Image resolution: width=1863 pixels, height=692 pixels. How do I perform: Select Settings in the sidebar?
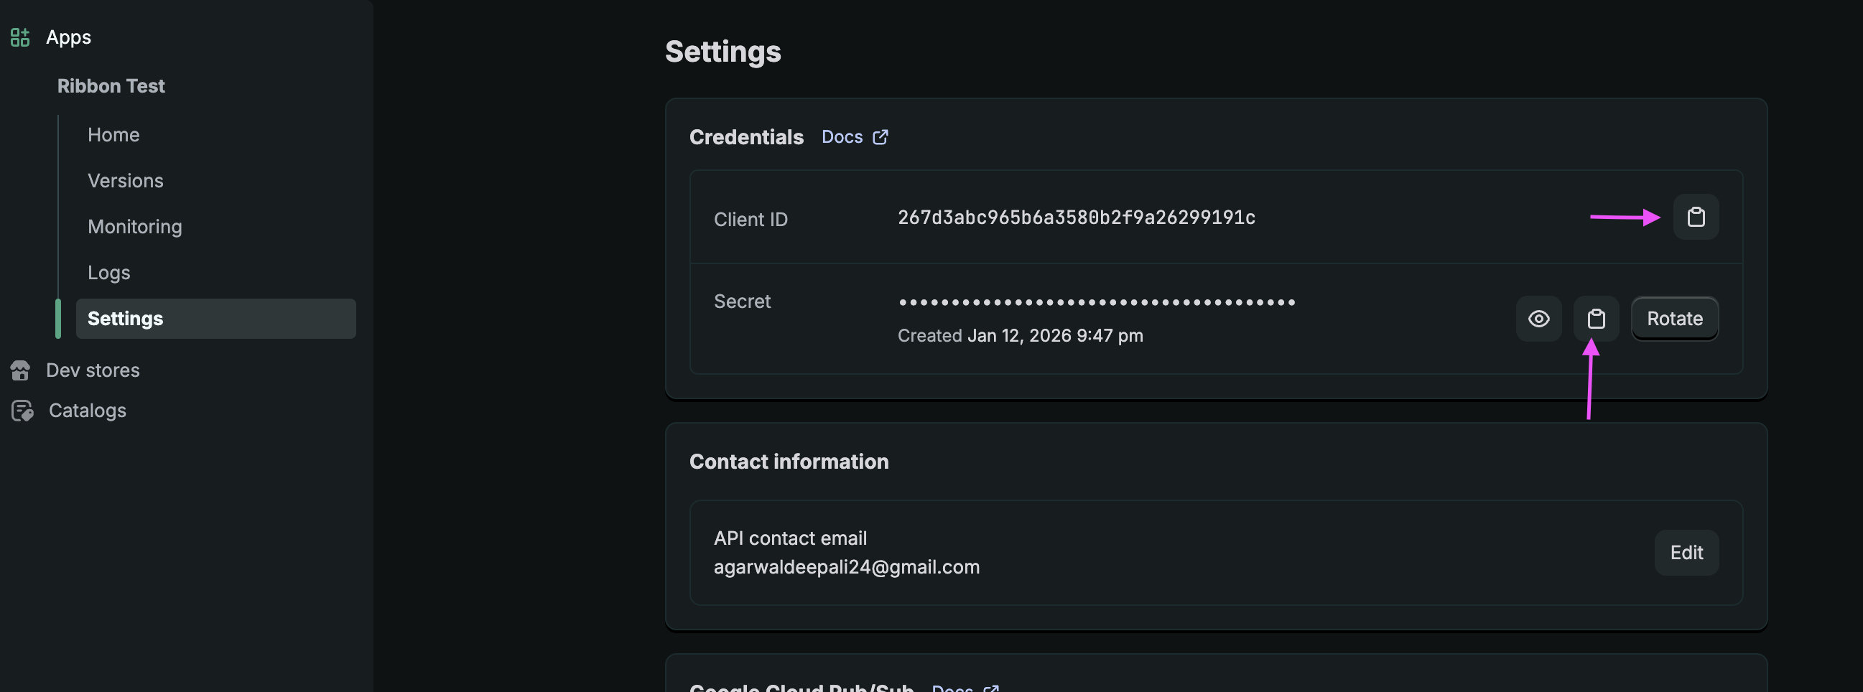(x=125, y=318)
